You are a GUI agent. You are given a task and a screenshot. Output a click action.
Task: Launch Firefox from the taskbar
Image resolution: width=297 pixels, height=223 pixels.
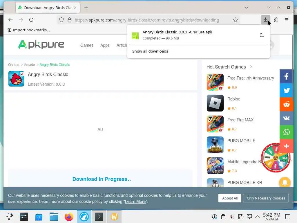[x=69, y=217]
